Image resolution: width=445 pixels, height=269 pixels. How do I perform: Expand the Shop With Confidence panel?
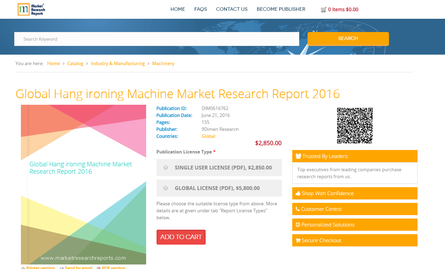355,193
